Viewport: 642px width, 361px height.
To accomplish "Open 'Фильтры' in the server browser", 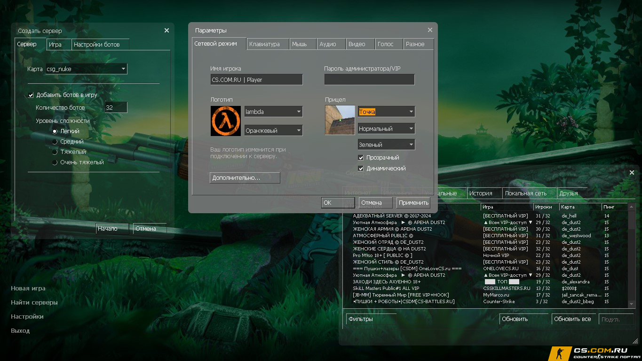I will click(371, 319).
